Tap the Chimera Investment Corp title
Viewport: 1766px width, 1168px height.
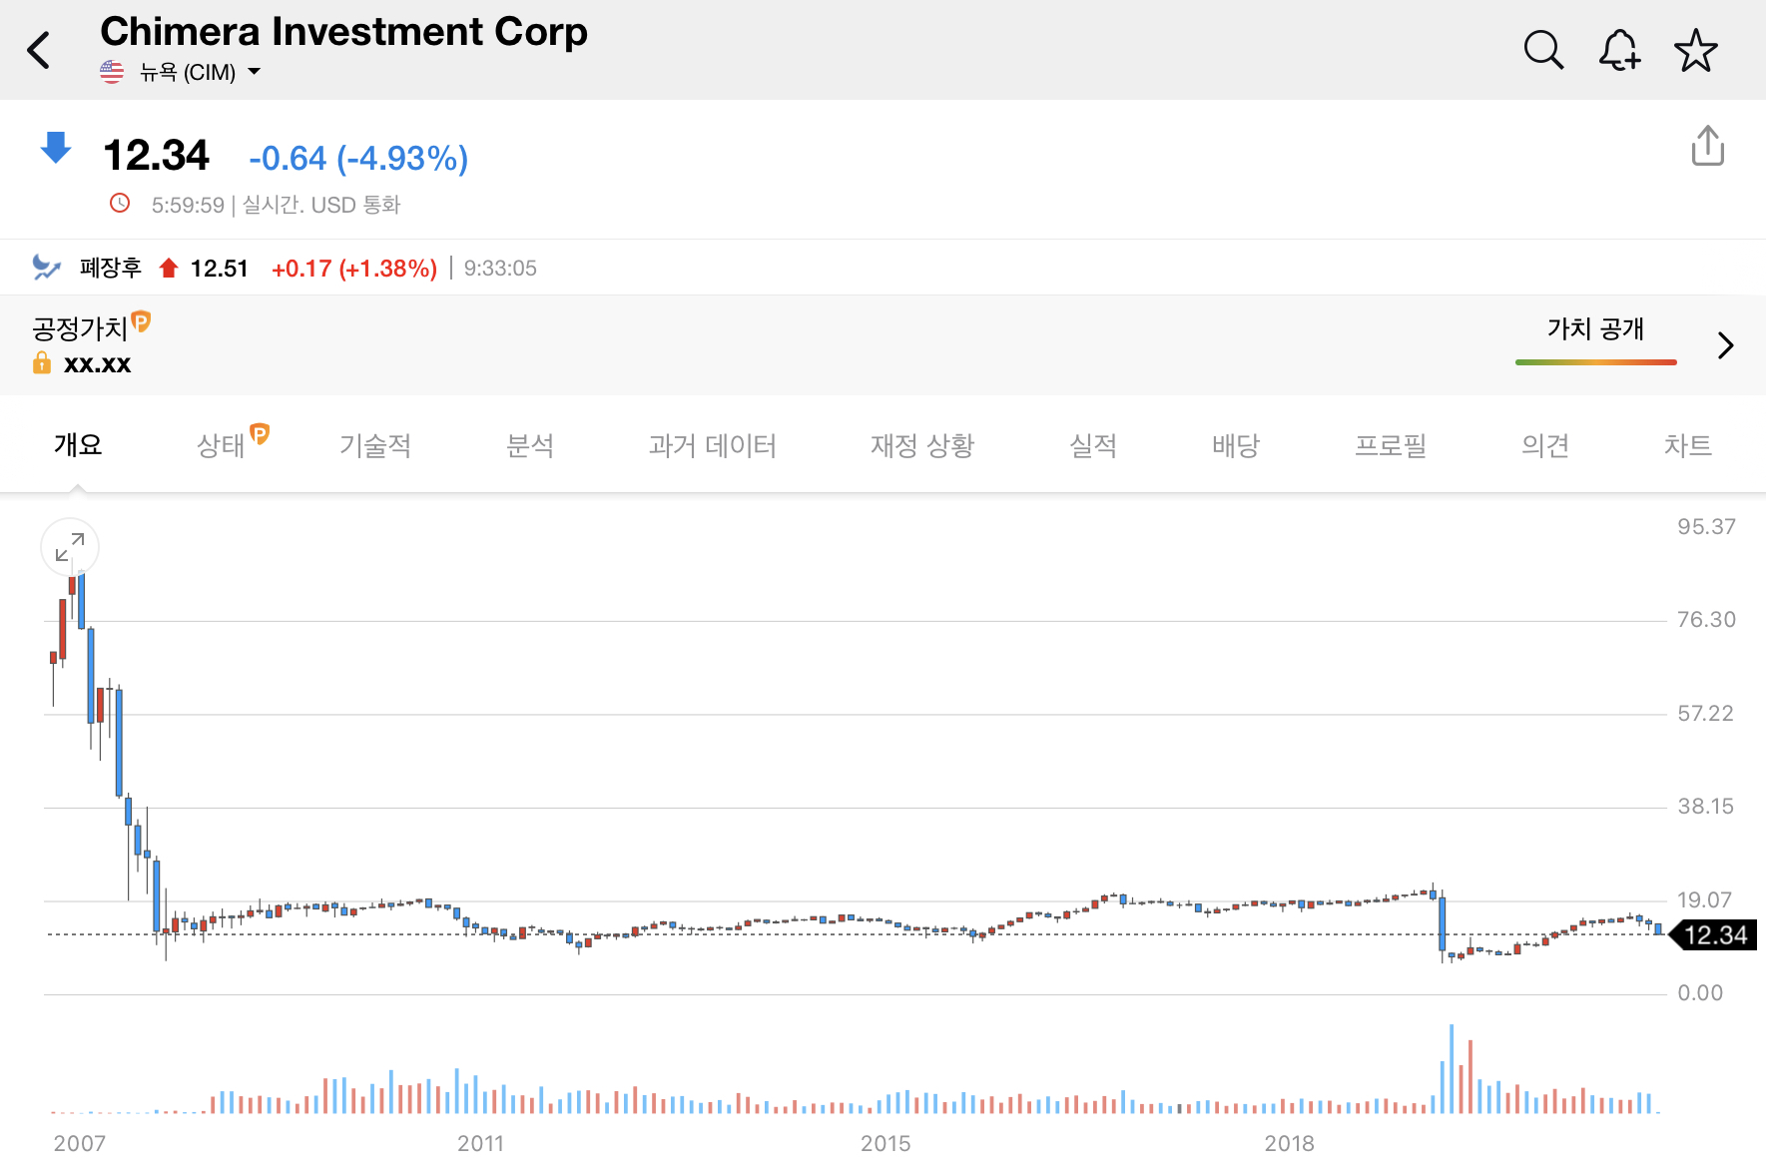point(344,32)
